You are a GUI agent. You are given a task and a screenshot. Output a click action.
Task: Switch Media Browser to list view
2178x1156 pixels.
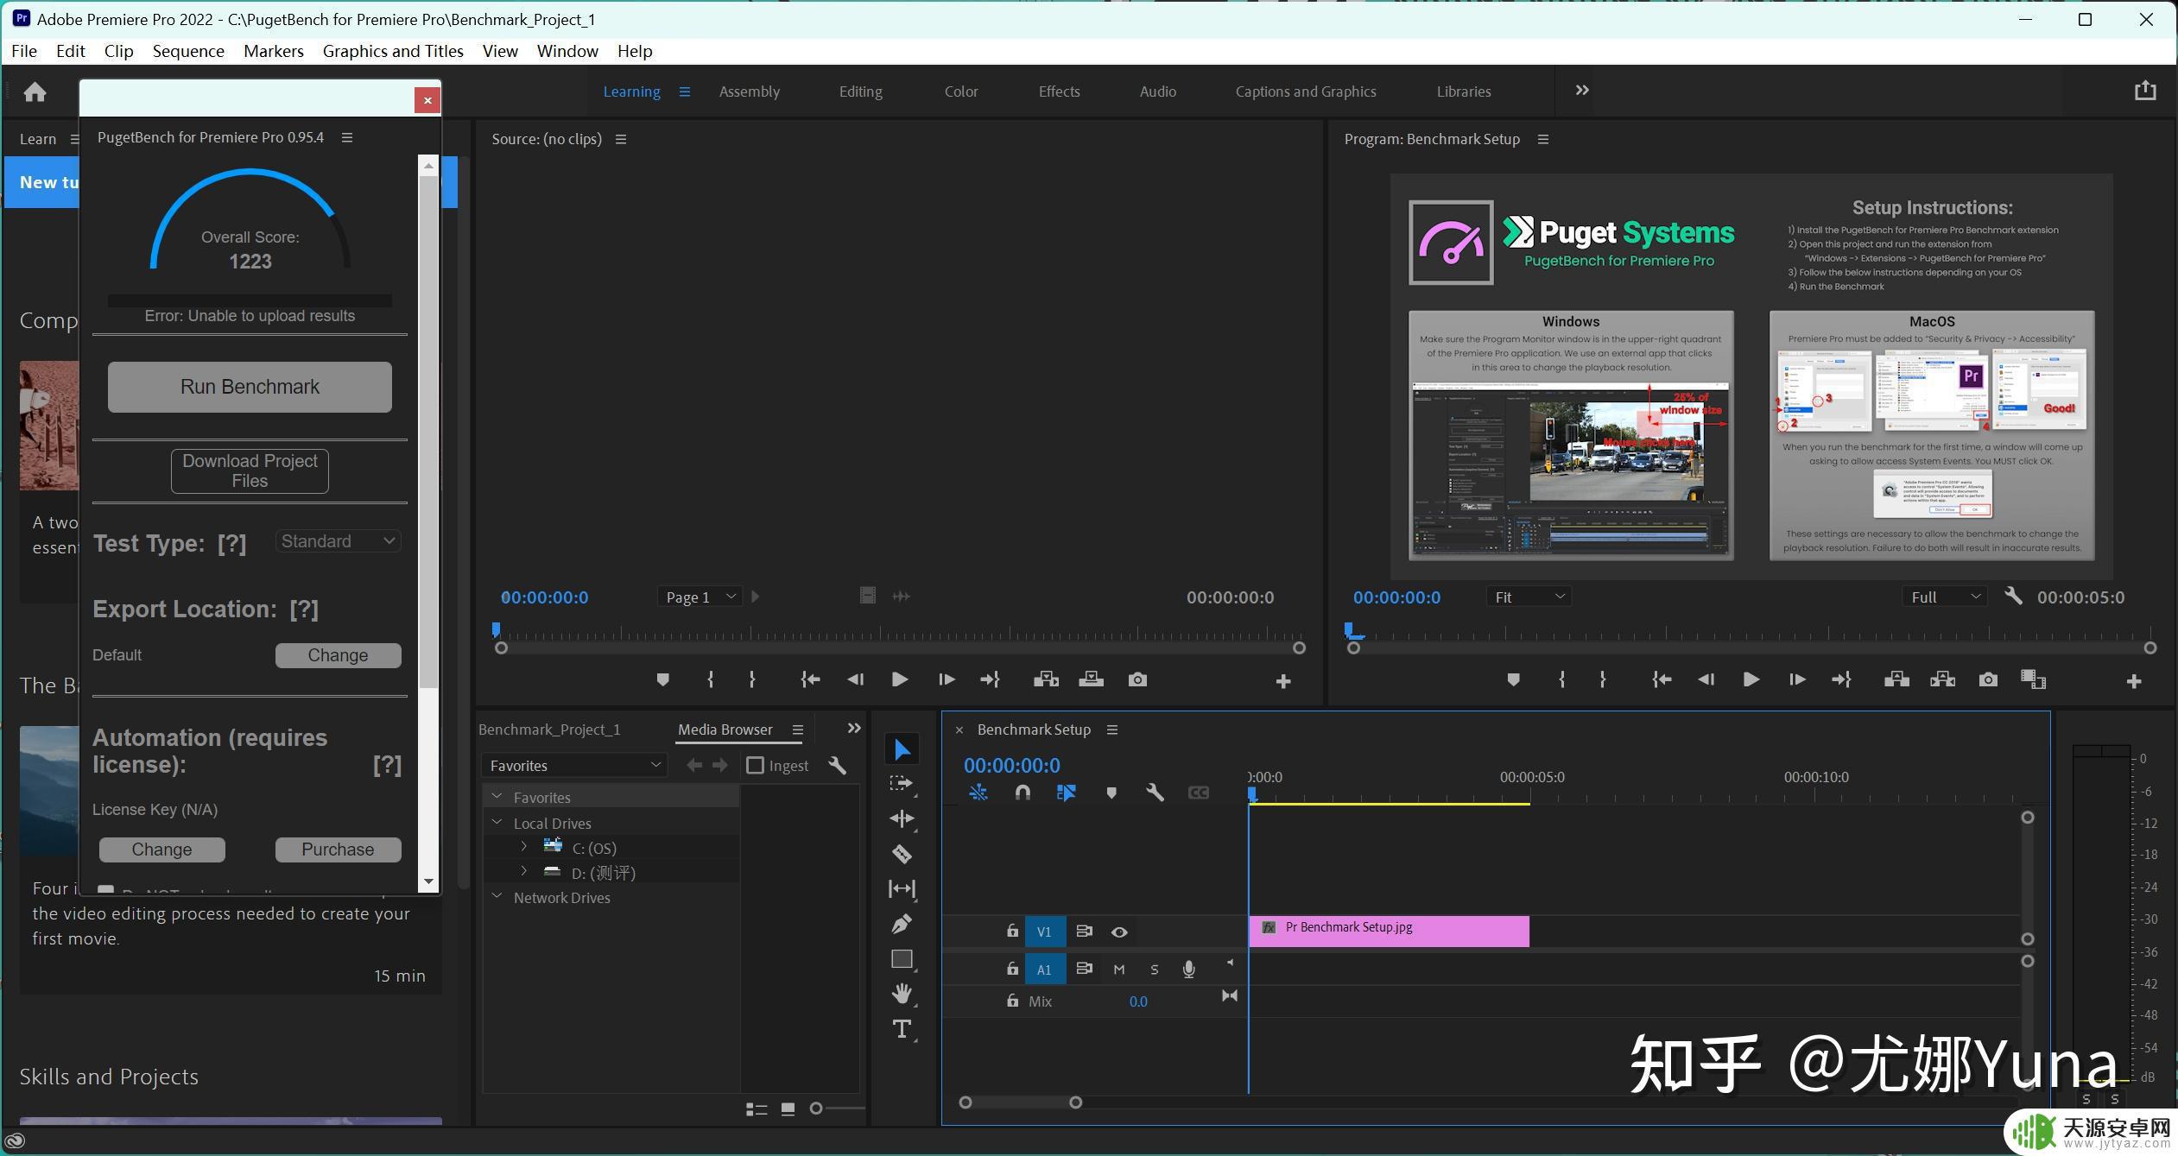757,1109
